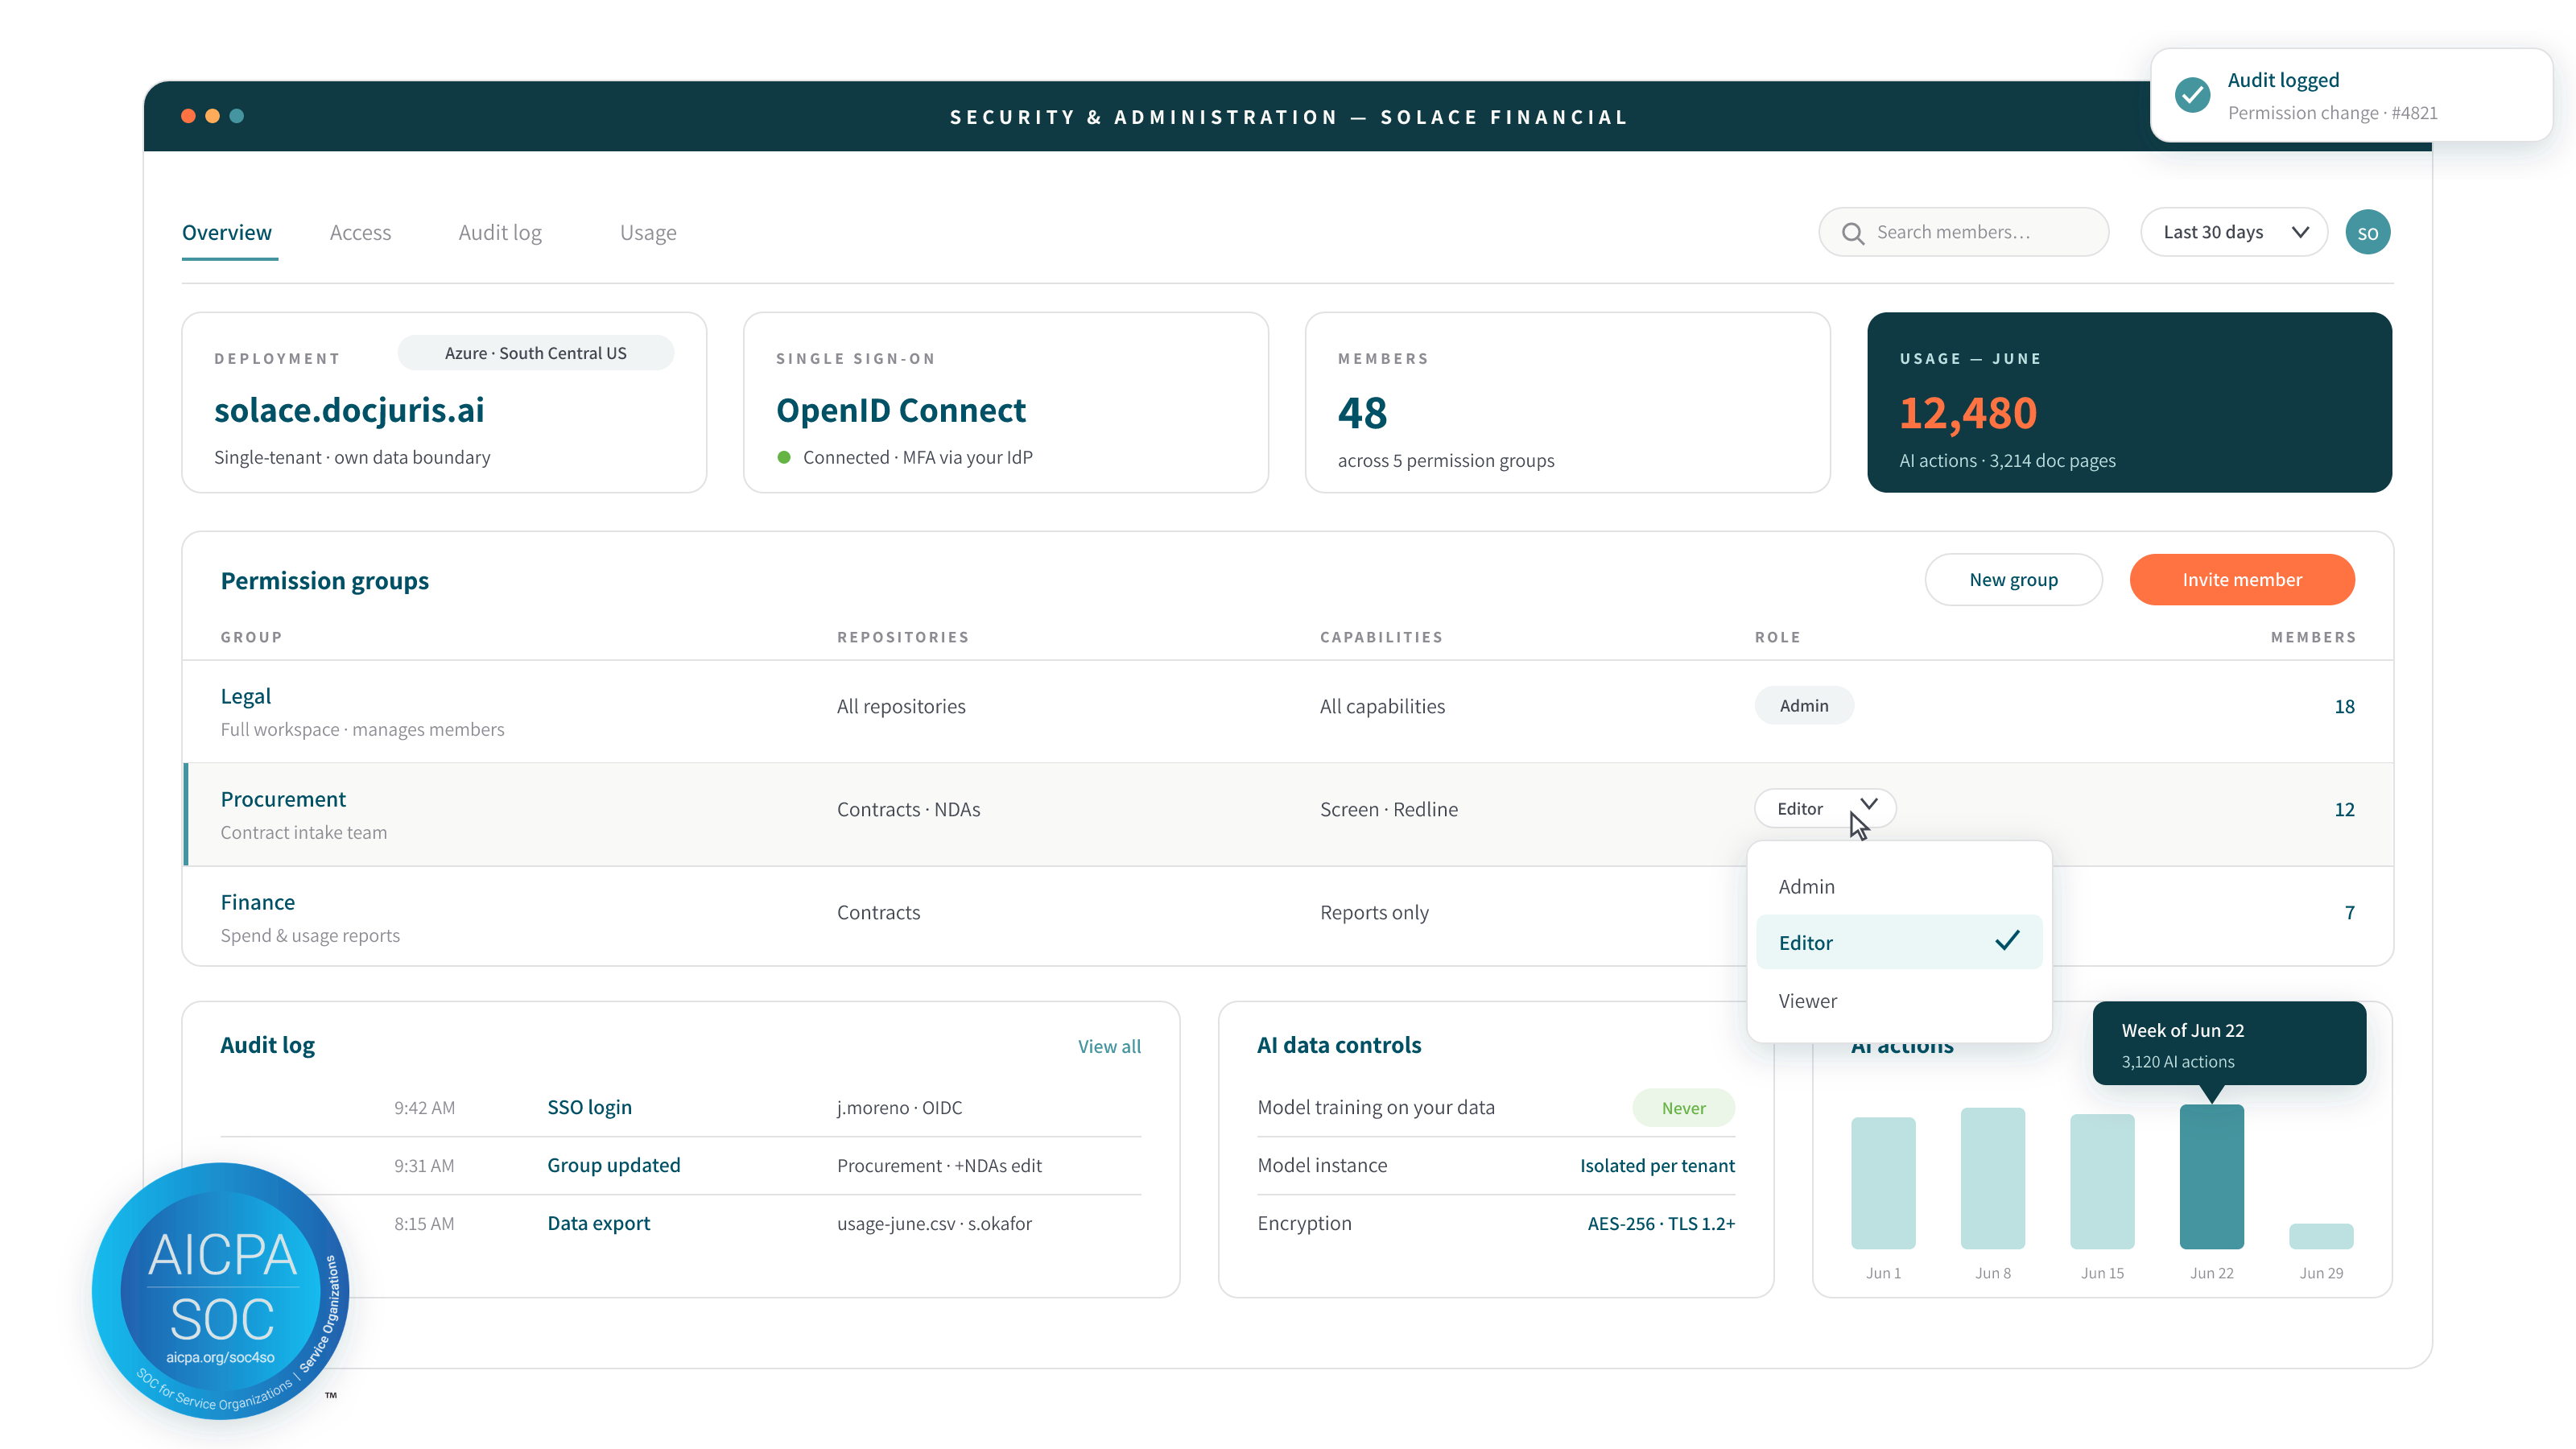
Task: Click the teal window control dot
Action: point(236,116)
